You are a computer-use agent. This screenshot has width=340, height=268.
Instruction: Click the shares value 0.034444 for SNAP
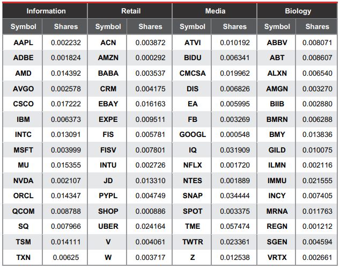tap(234, 196)
